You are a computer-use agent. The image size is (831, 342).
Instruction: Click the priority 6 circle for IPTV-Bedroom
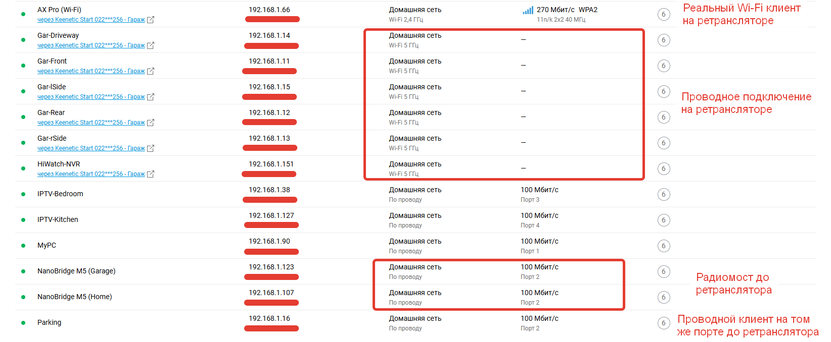coord(664,195)
